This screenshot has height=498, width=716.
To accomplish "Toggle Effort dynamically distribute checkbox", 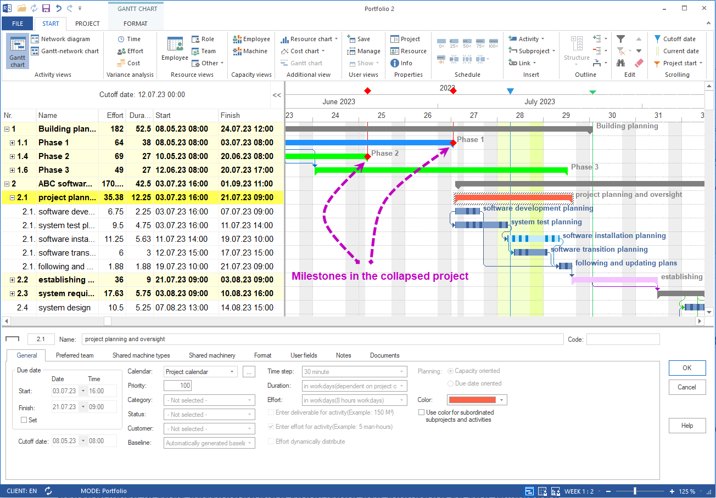I will [x=271, y=441].
